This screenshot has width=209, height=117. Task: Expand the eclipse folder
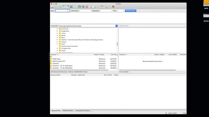[57, 50]
